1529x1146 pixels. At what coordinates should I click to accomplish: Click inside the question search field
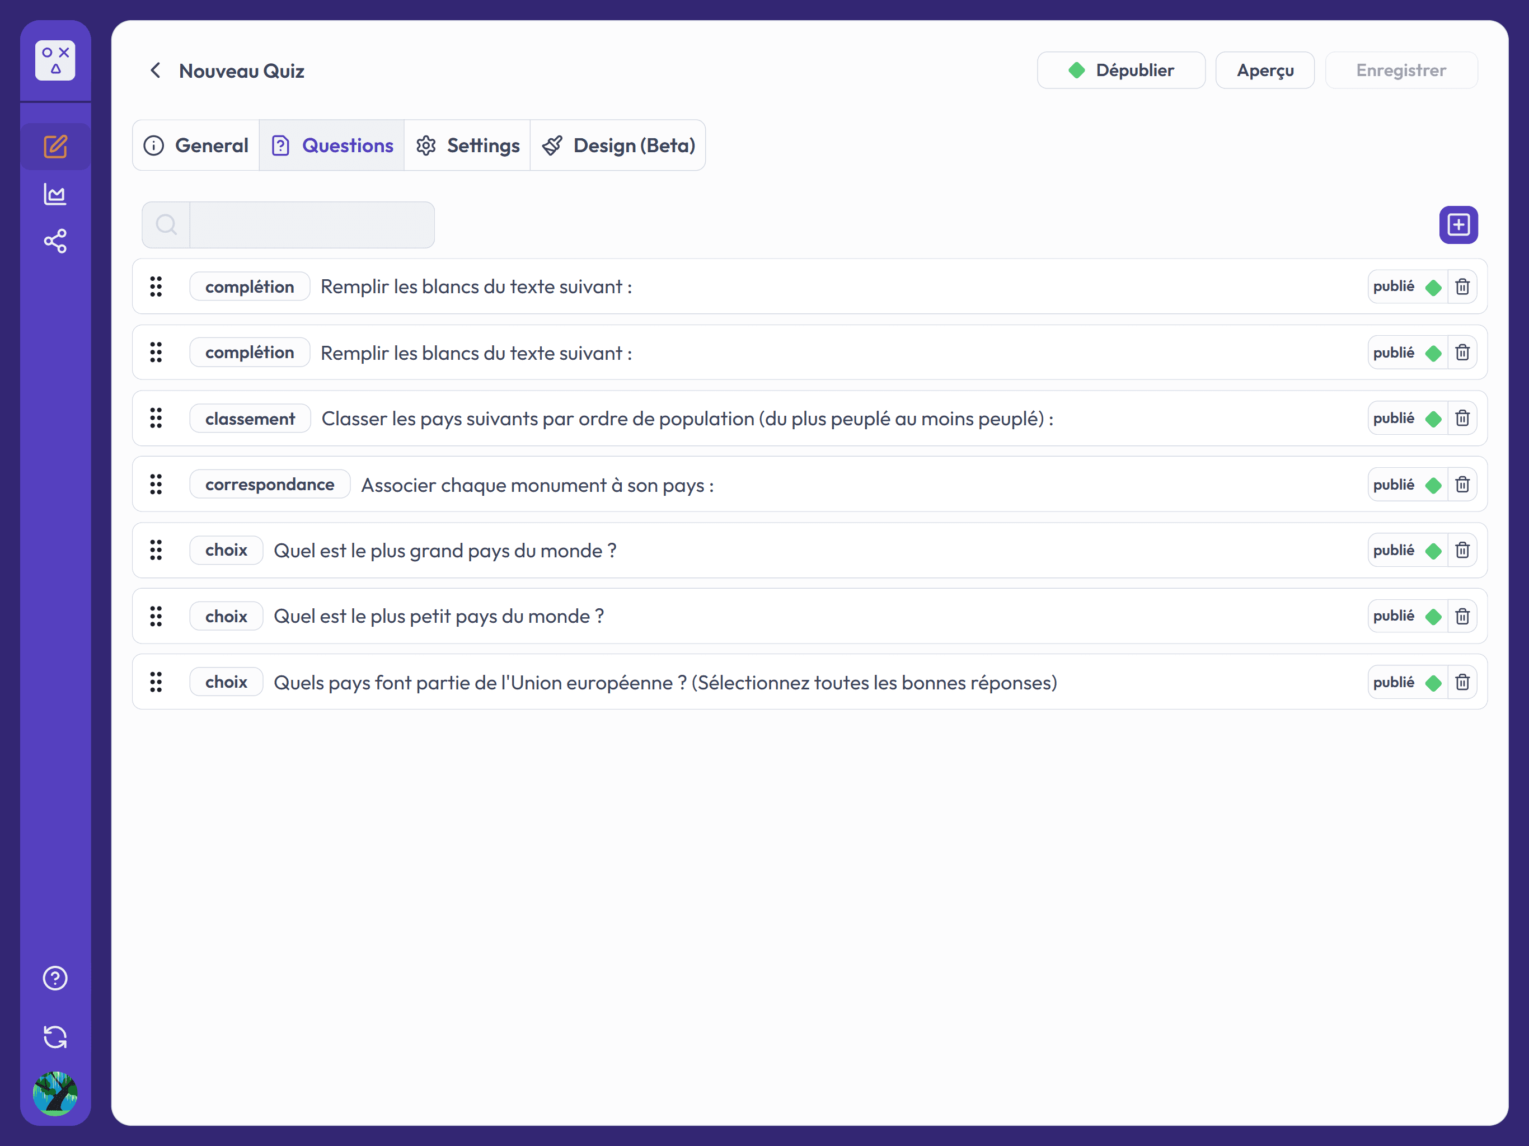pos(311,224)
